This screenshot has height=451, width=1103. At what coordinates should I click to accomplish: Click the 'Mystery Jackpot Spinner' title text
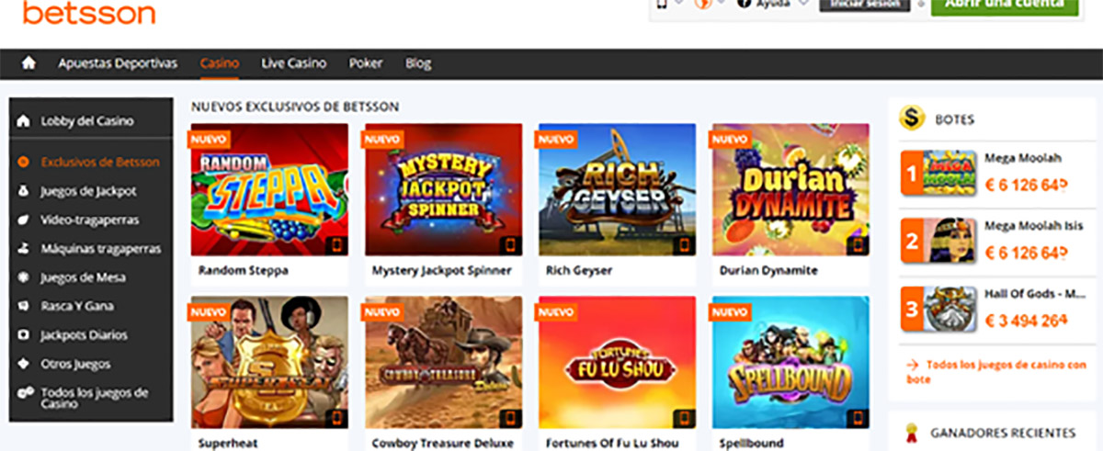pos(441,271)
